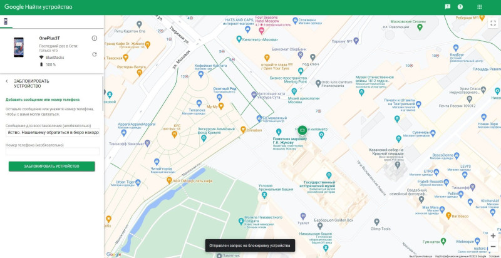Viewport: 501px width, 258px height.
Task: Select the Max Mara store marker
Action: click(x=442, y=209)
